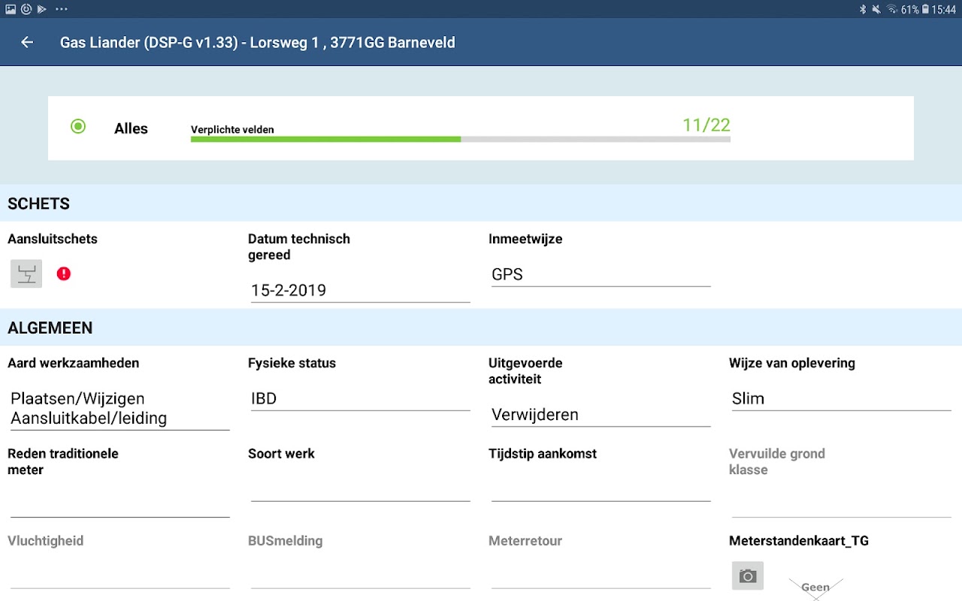
Task: Tap the 11/22 required fields counter
Action: coord(706,125)
